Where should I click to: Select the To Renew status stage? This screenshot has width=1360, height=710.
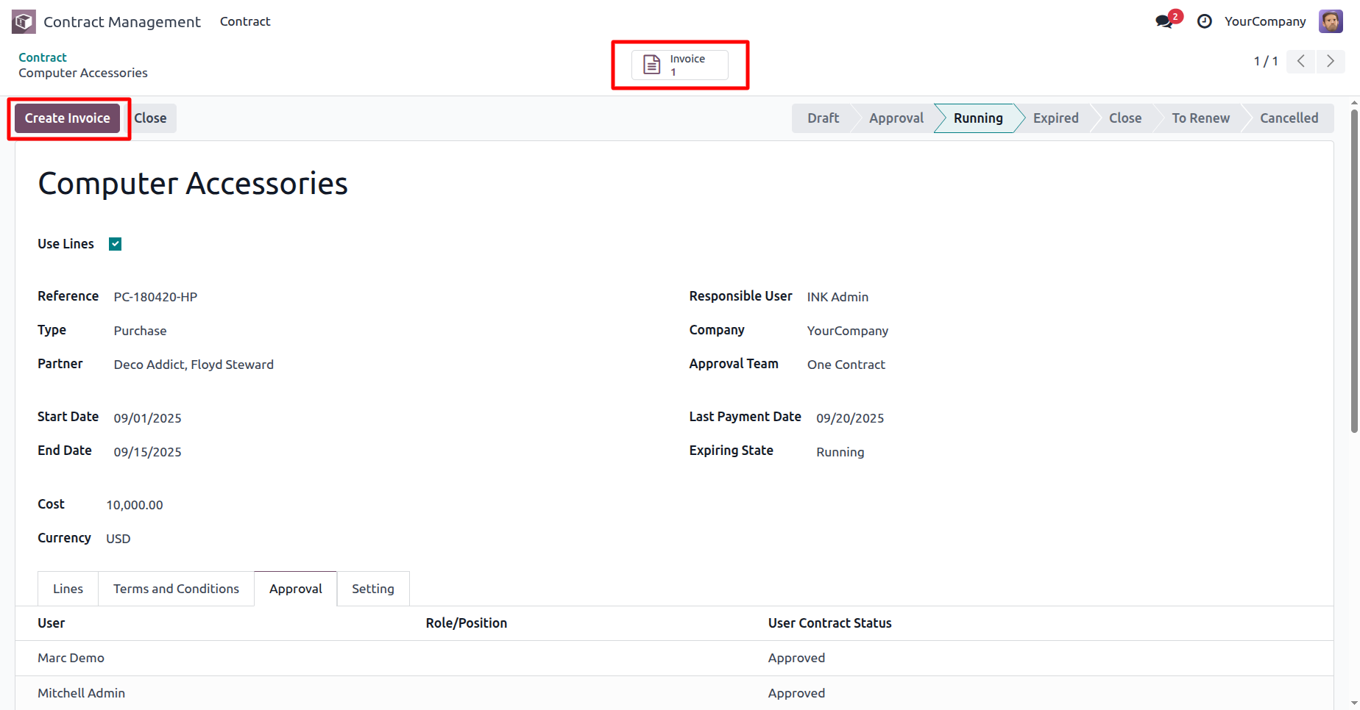pyautogui.click(x=1200, y=118)
